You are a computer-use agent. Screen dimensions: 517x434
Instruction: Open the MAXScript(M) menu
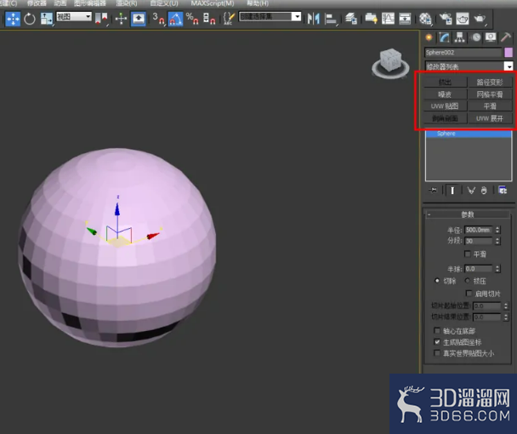point(213,3)
